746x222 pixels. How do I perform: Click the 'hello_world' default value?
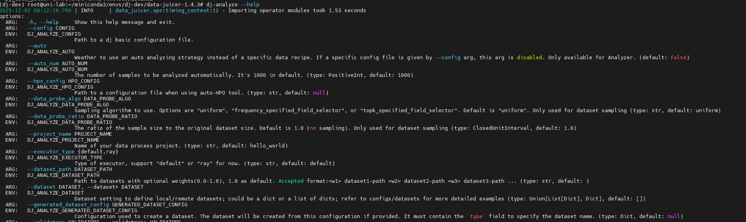tap(267, 146)
